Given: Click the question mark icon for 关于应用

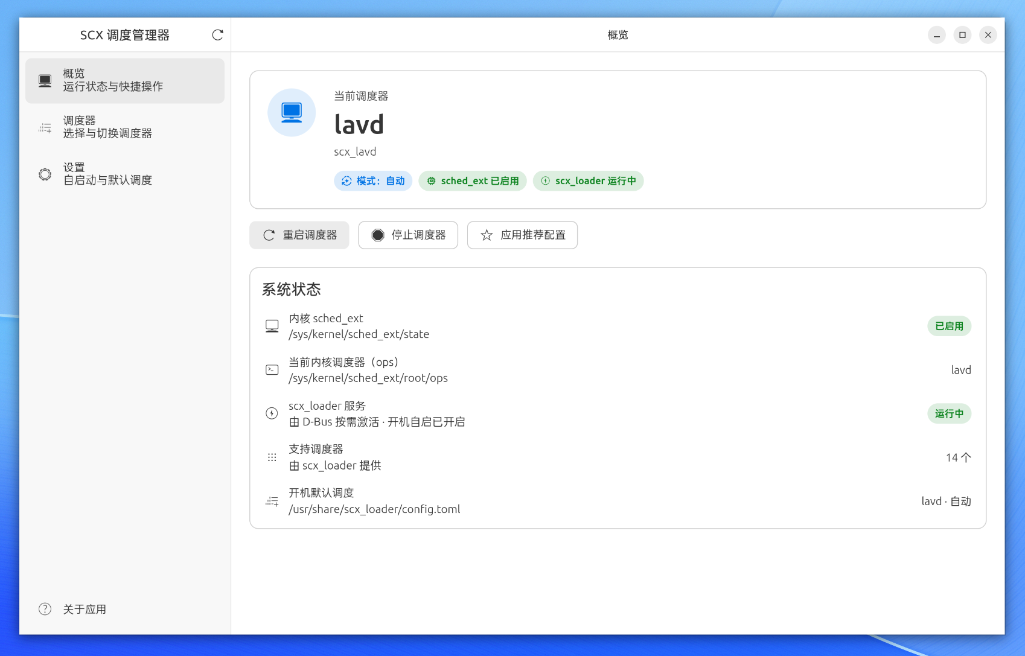Looking at the screenshot, I should pos(45,609).
